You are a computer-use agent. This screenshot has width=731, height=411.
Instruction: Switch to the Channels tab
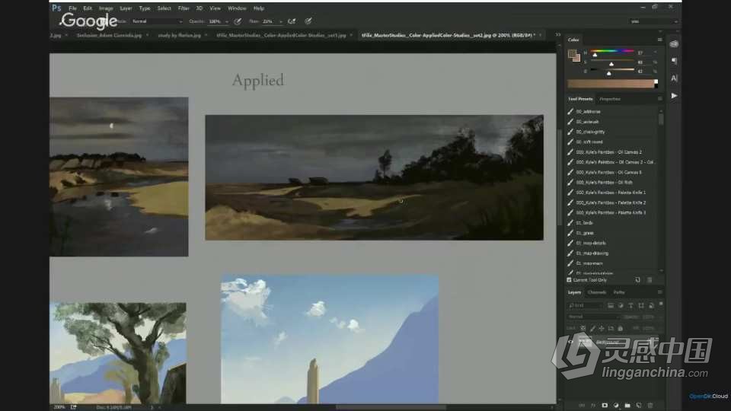tap(597, 292)
